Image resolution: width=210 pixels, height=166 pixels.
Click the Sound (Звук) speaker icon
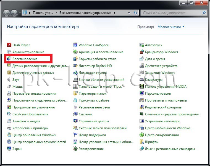[x=9, y=80]
